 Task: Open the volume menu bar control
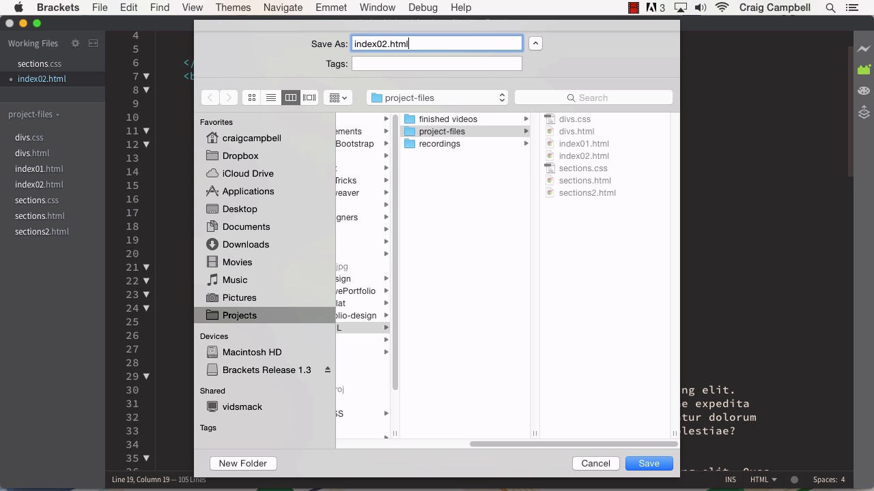701,8
